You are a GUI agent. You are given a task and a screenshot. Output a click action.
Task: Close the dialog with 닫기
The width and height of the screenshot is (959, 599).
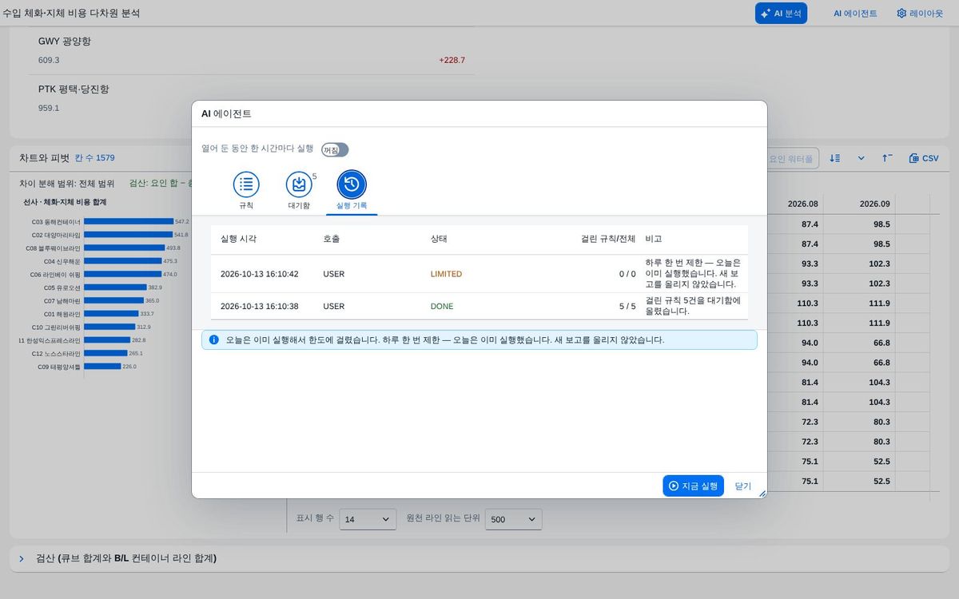point(743,486)
